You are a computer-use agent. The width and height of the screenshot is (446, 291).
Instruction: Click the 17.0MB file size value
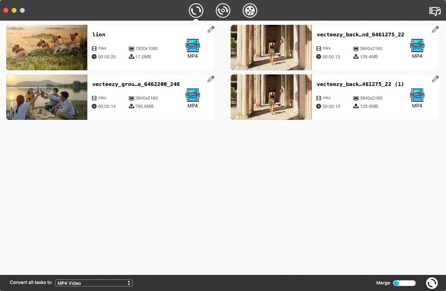click(x=143, y=57)
